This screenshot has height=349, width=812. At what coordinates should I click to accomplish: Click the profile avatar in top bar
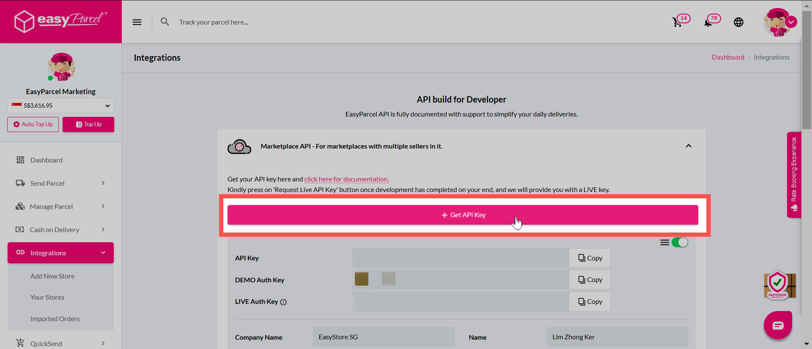coord(777,22)
